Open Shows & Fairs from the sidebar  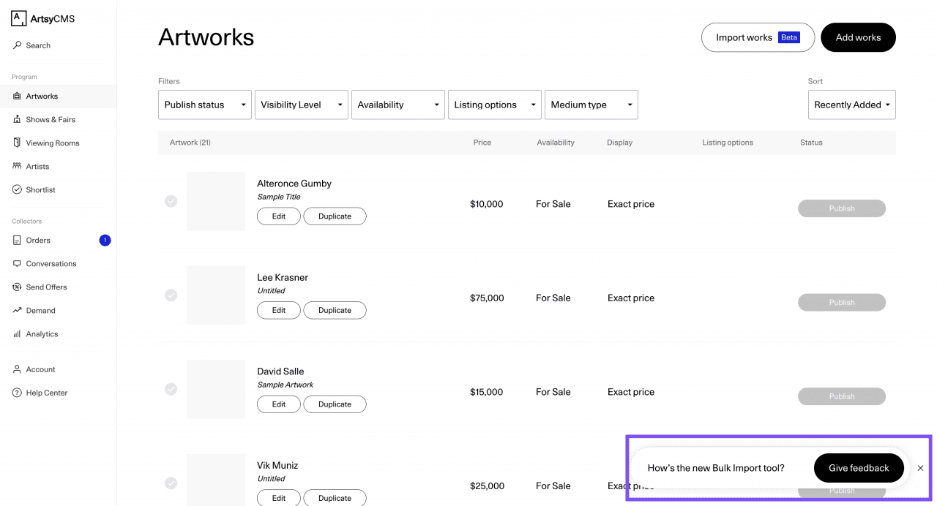[58, 119]
